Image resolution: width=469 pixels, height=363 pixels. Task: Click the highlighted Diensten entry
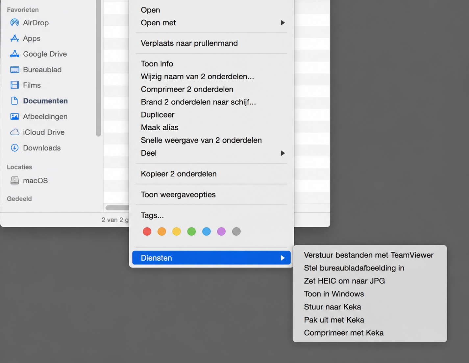tap(211, 258)
